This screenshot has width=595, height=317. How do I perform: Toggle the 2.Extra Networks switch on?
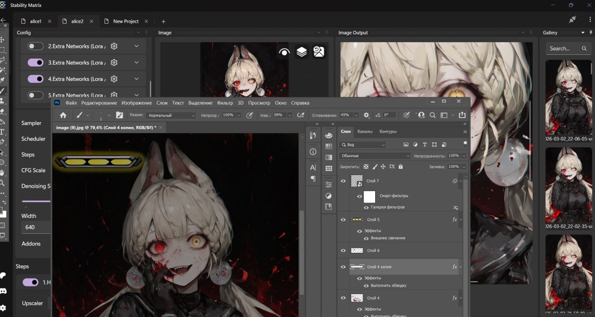pyautogui.click(x=36, y=46)
